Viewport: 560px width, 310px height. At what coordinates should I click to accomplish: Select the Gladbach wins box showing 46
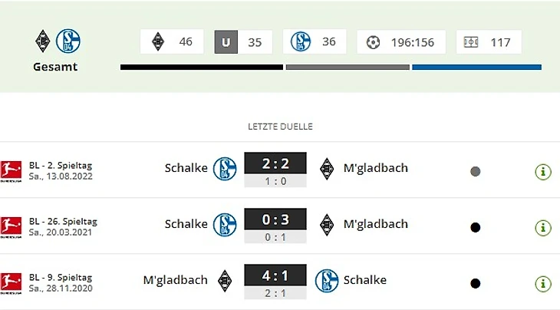pos(172,42)
